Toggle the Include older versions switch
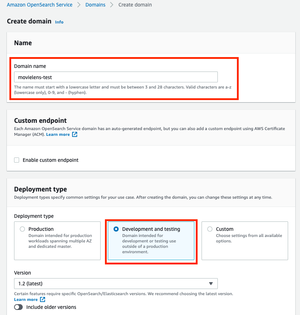The width and height of the screenshot is (300, 315). (18, 307)
